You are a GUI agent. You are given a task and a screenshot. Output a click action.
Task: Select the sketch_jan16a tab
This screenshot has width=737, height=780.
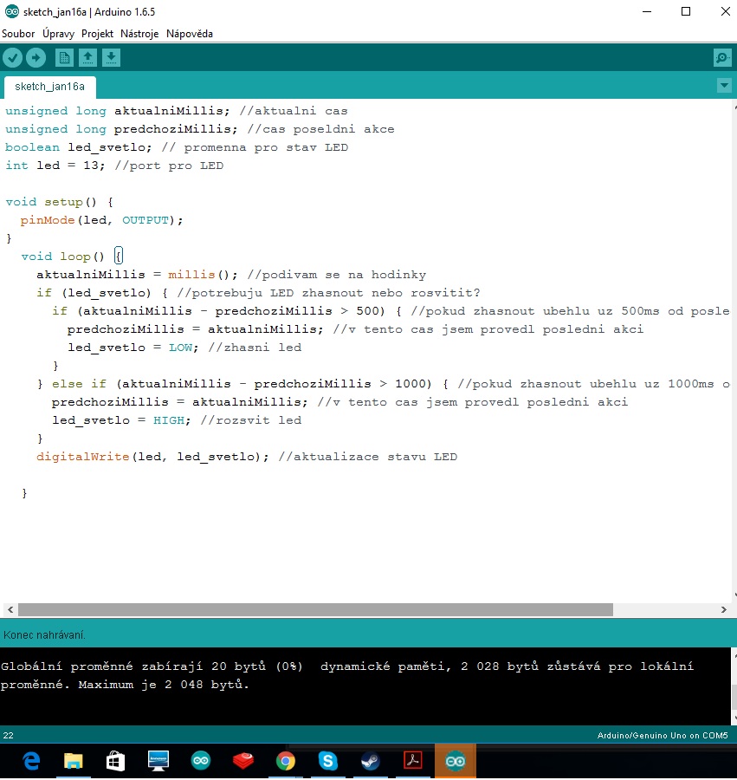pyautogui.click(x=49, y=87)
